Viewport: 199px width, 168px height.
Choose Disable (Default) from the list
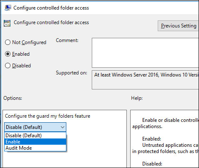pyautogui.click(x=35, y=136)
